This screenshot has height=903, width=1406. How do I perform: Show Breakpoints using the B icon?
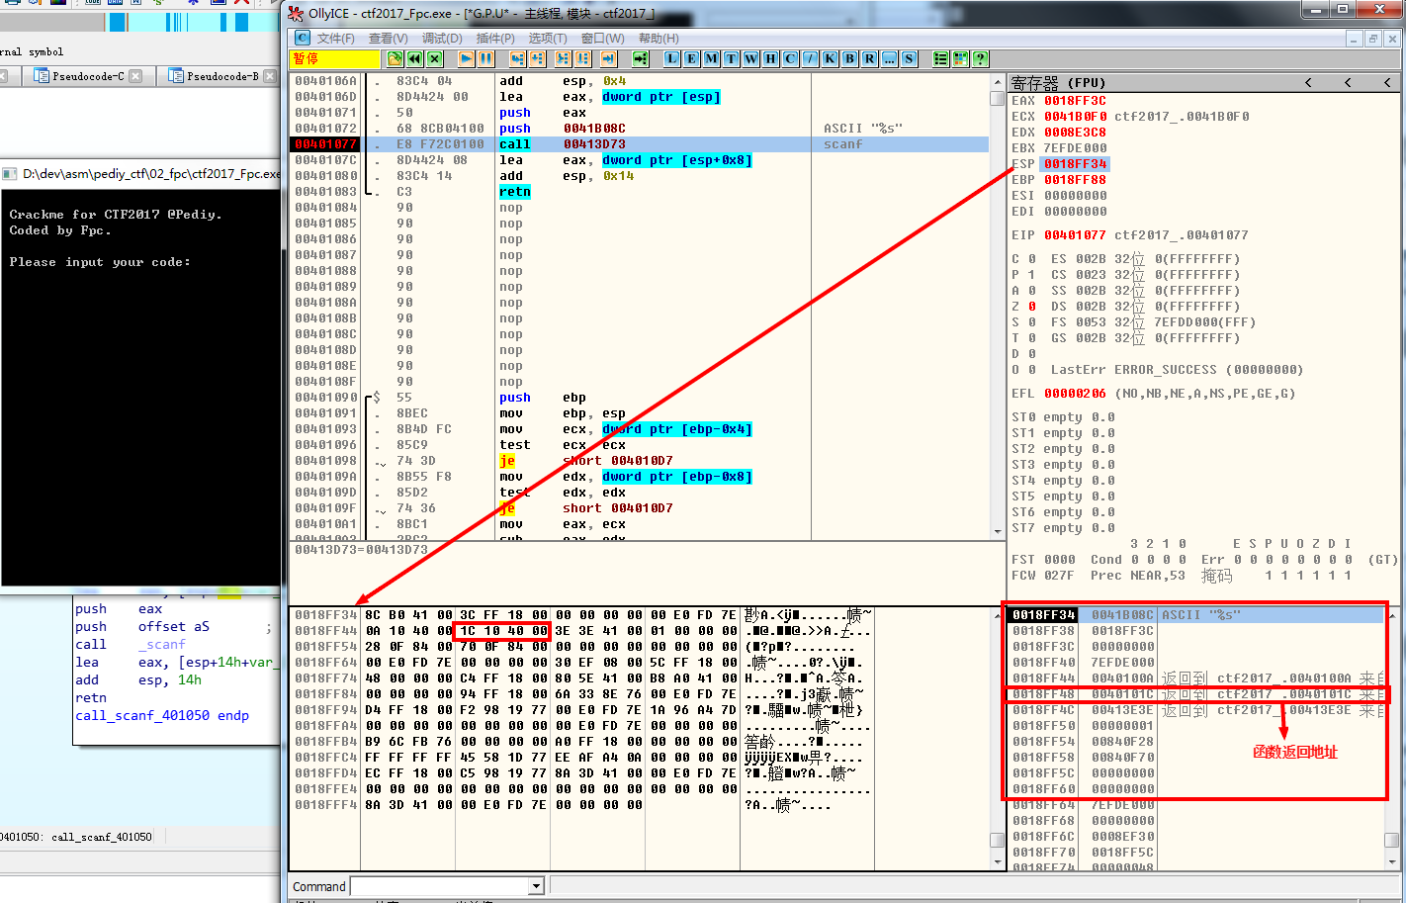850,58
